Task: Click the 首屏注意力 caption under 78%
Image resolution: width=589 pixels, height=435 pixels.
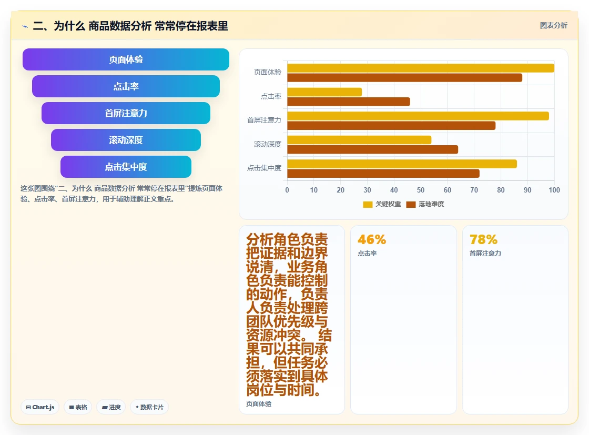Action: tap(485, 254)
